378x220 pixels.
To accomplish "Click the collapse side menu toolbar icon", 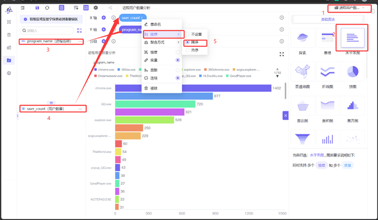I will coord(22,8).
